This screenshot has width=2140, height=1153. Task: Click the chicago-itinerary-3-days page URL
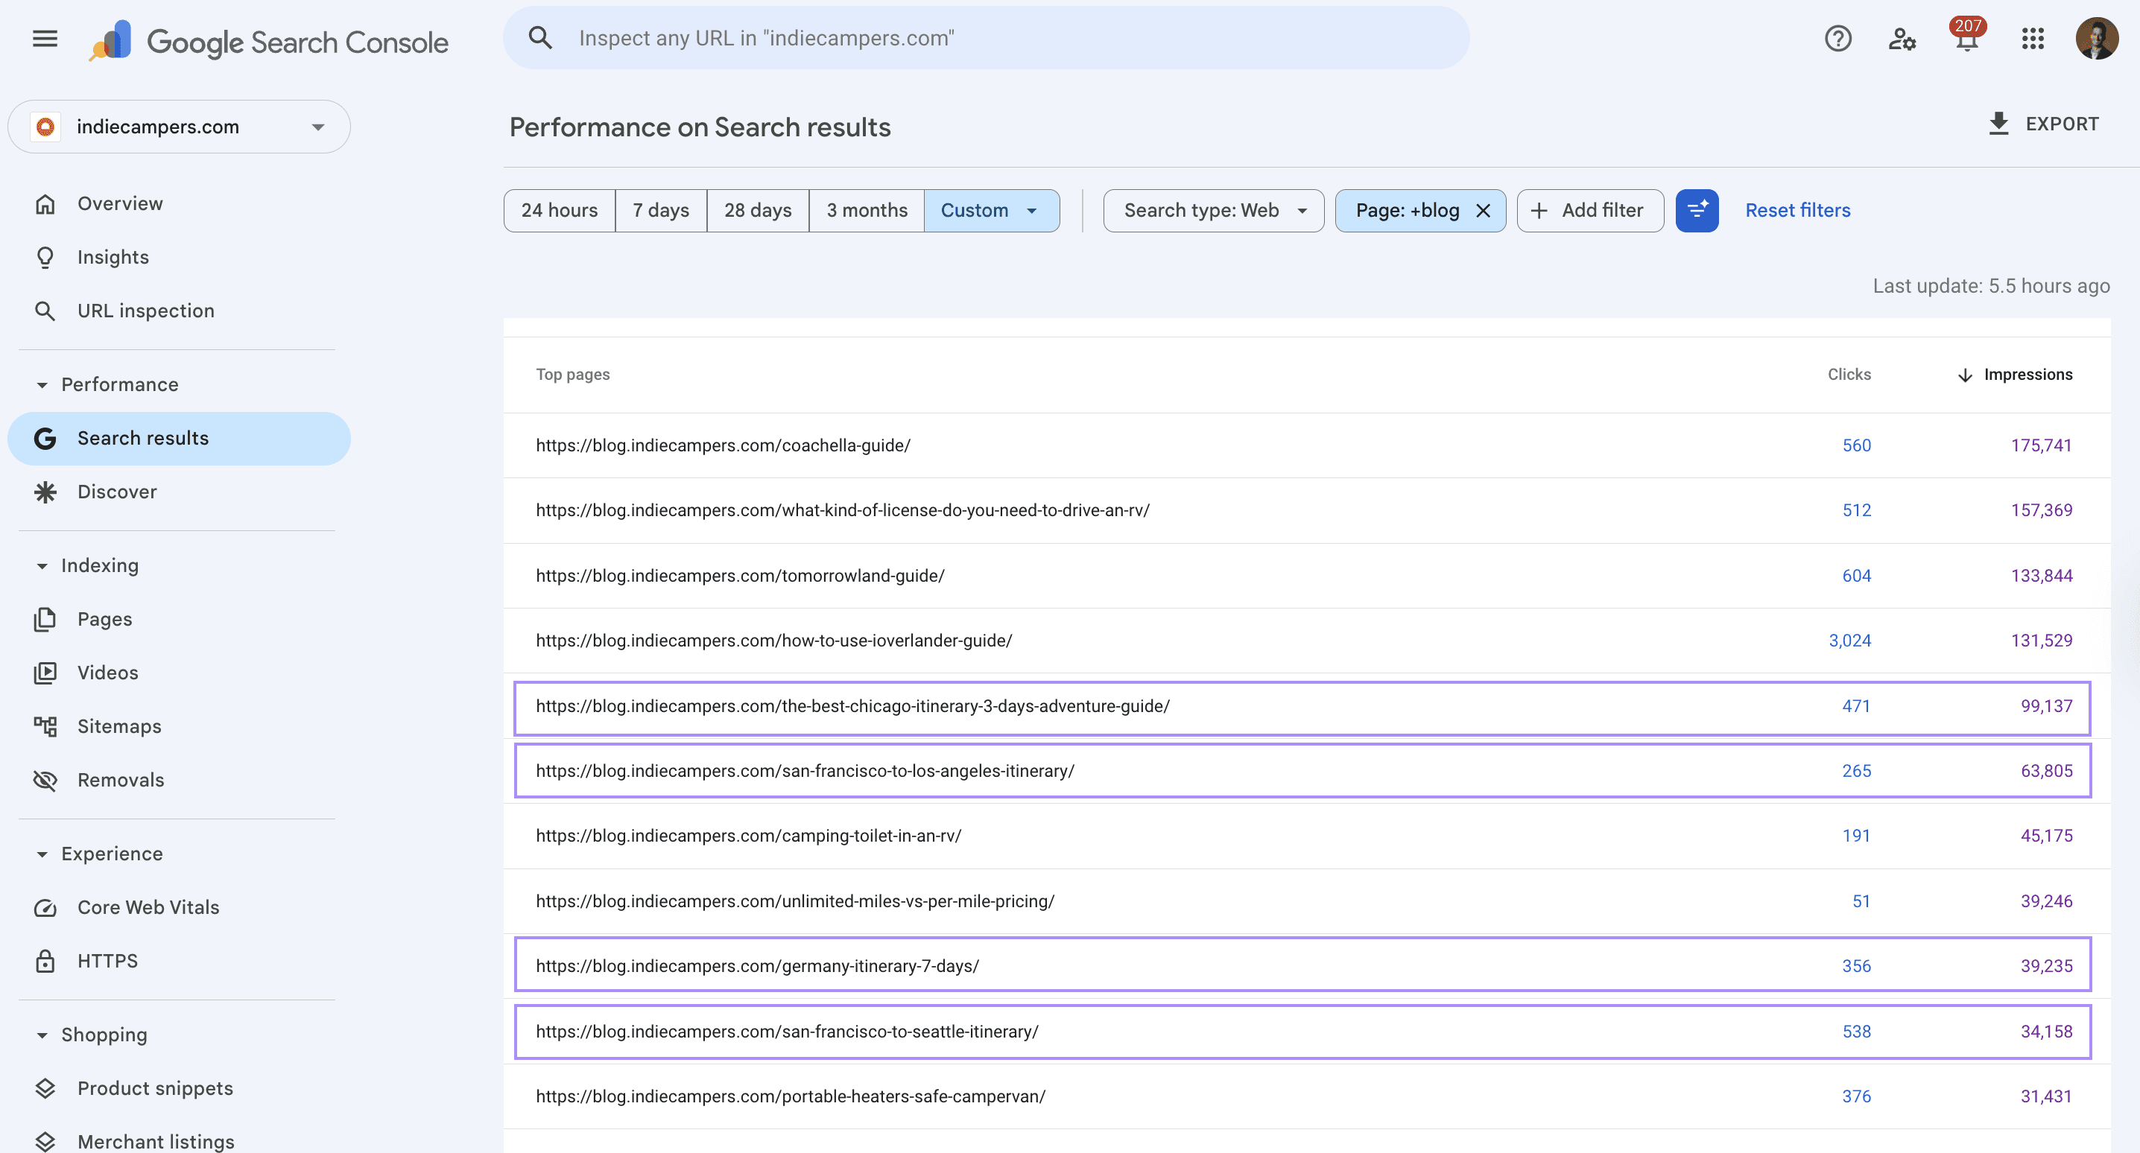click(852, 706)
